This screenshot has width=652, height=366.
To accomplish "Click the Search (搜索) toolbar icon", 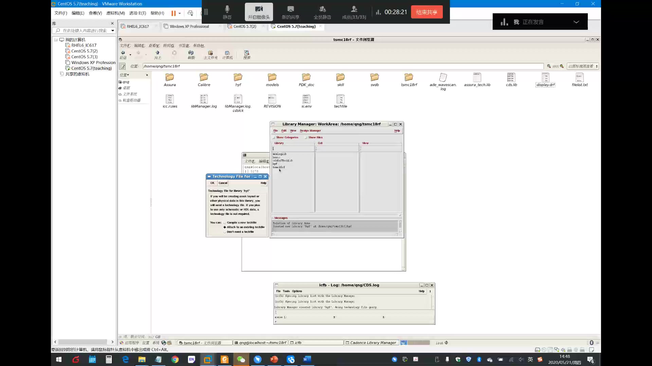I will [x=247, y=54].
